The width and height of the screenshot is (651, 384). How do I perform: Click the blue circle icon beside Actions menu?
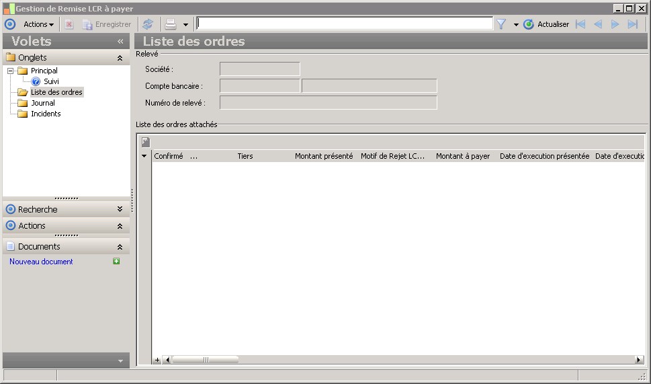point(10,24)
